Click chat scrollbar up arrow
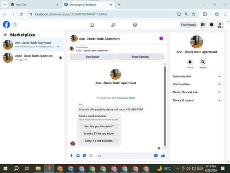This screenshot has height=173, width=230. pyautogui.click(x=165, y=64)
